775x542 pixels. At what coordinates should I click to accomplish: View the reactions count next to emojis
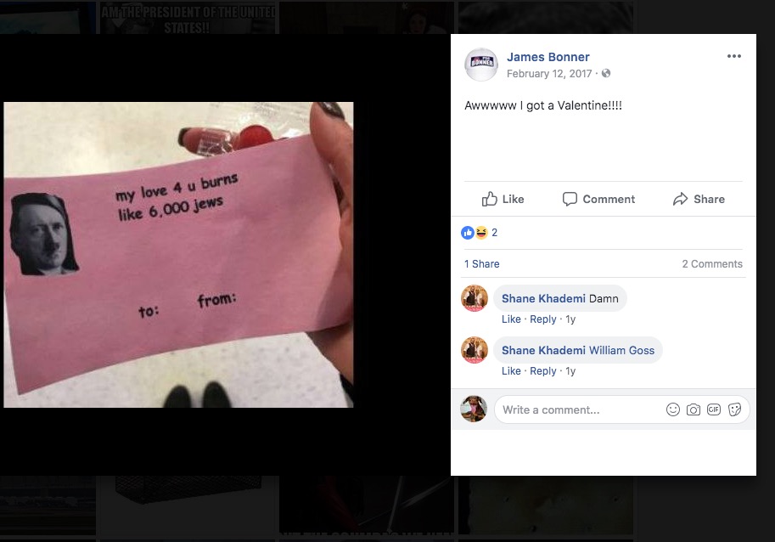coord(494,233)
